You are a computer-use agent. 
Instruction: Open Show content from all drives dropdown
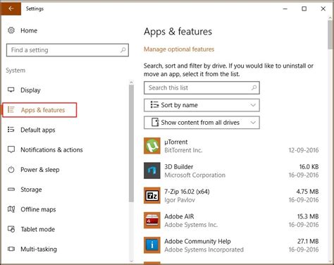click(x=202, y=123)
